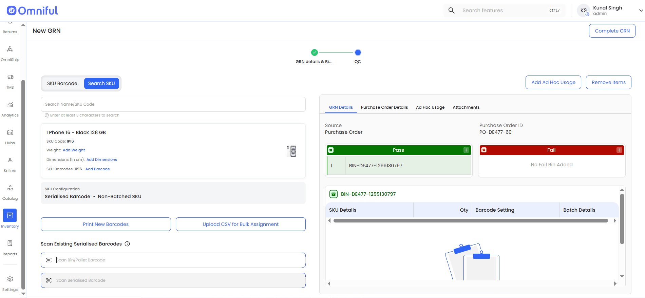Switch to Purchase Order Details tab
645x298 pixels.
(x=384, y=107)
